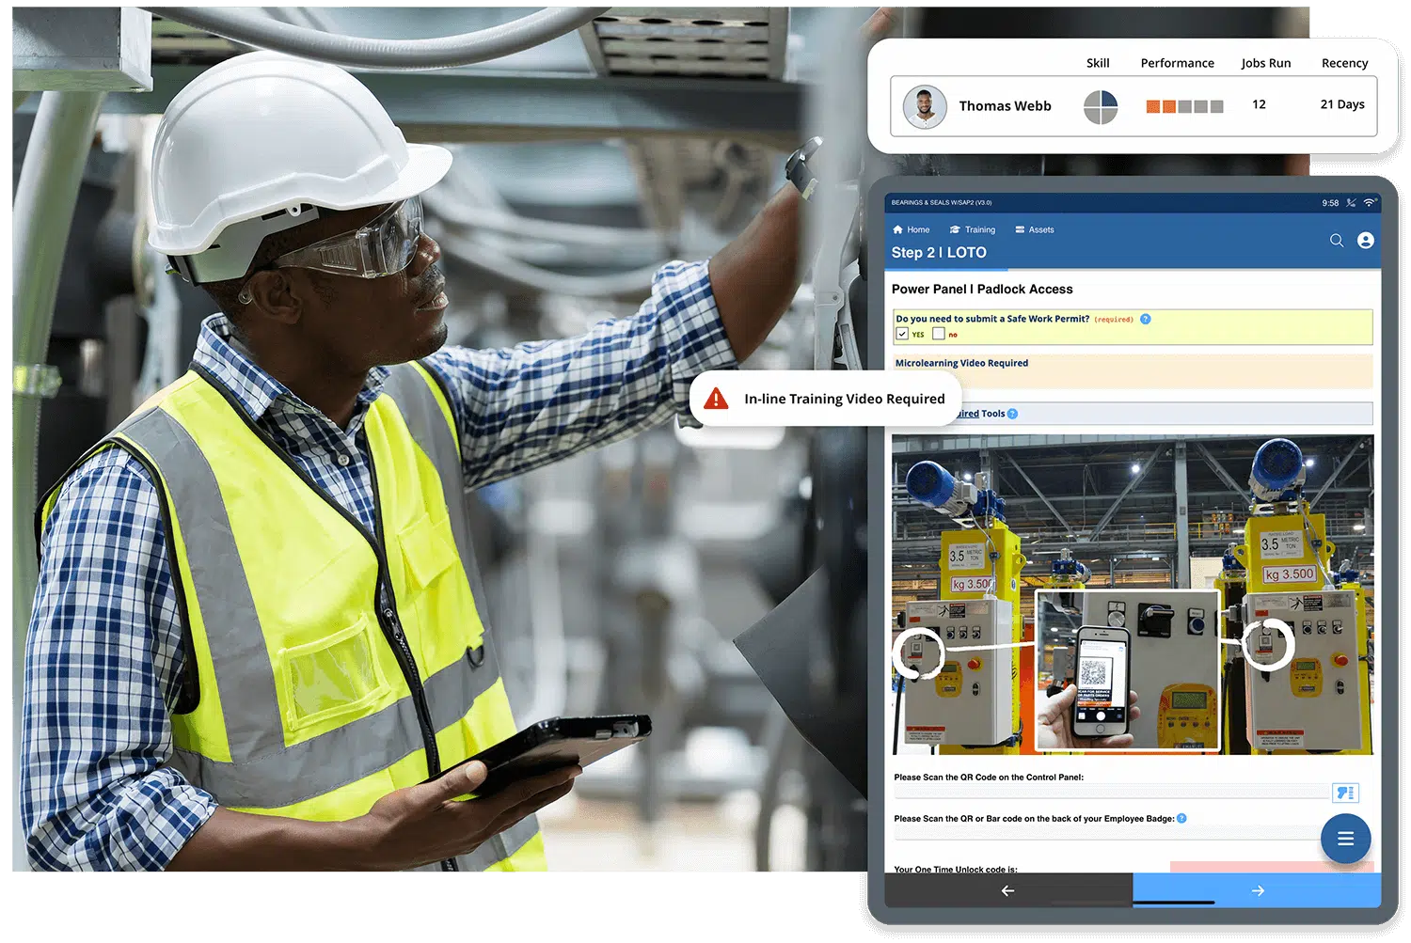This screenshot has height=943, width=1411.
Task: Click the pink One Time Unlock code field
Action: pyautogui.click(x=1272, y=867)
